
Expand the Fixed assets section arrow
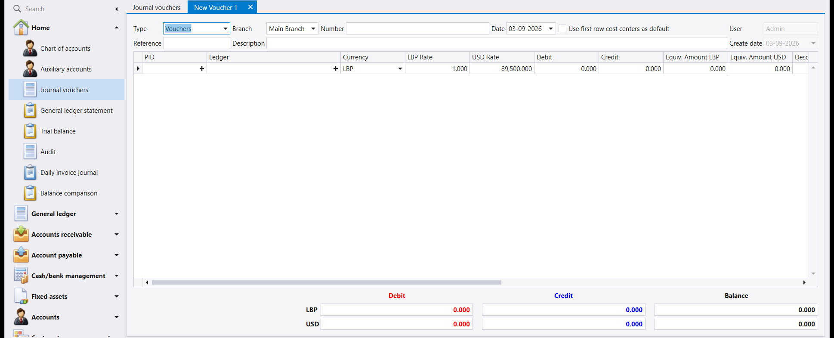coord(116,296)
